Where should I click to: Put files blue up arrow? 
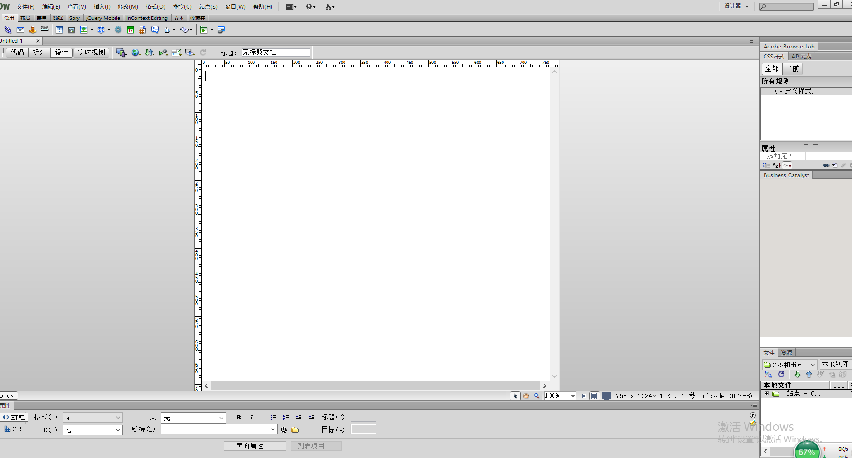pyautogui.click(x=809, y=375)
